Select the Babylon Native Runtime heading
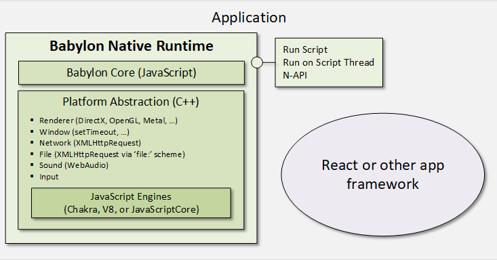This screenshot has width=497, height=260. coord(132,46)
